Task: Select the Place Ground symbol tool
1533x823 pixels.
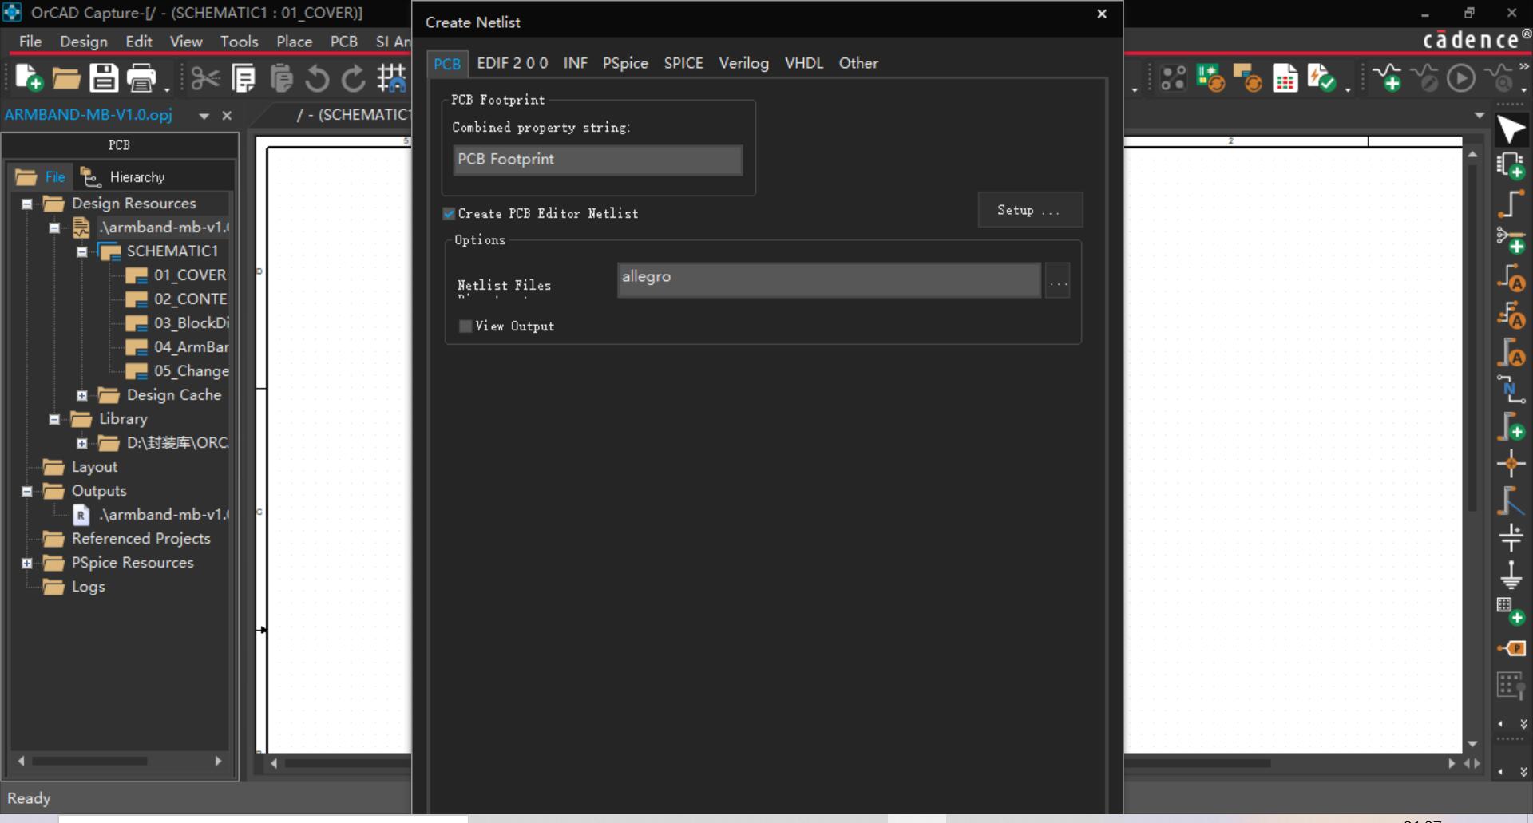Action: click(x=1511, y=575)
